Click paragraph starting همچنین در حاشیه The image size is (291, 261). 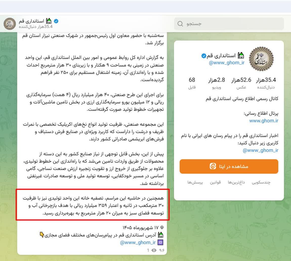(93, 206)
